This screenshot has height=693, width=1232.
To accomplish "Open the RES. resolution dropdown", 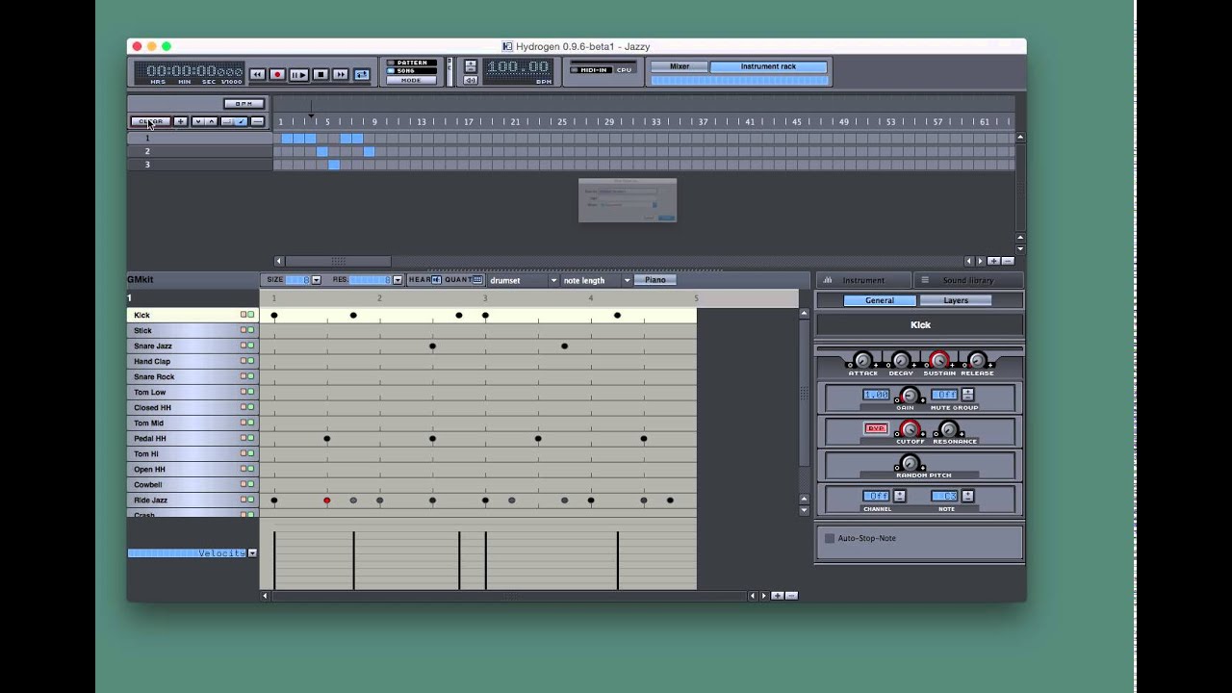I will coord(397,280).
